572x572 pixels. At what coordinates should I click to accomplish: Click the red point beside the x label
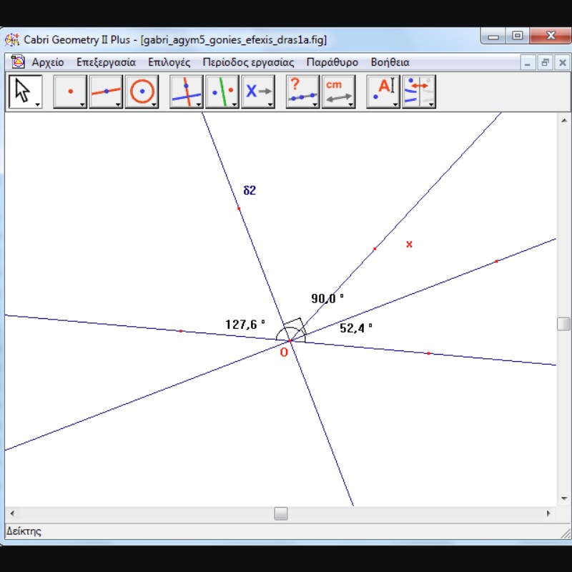(x=375, y=249)
